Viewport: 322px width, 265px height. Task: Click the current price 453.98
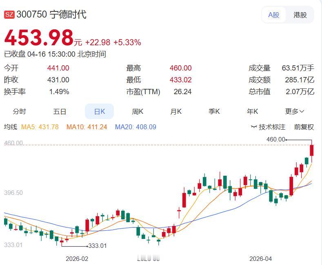click(x=39, y=38)
